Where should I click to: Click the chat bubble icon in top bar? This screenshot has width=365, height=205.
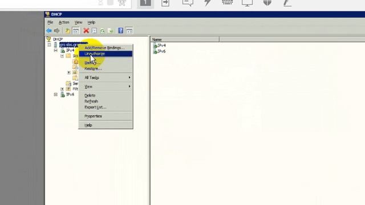pos(188,3)
